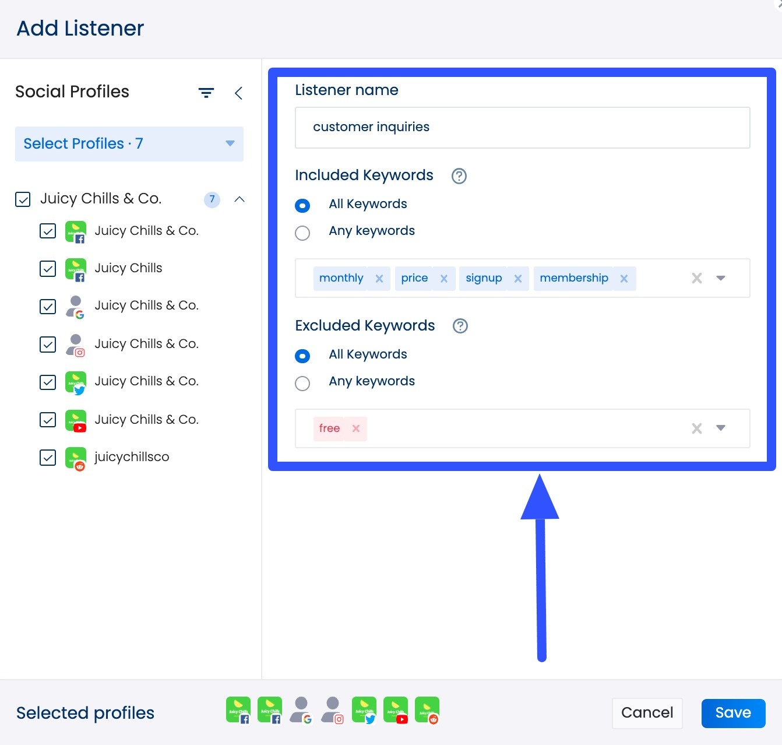This screenshot has width=782, height=745.
Task: Uncheck the Juicy Chills Facebook profile
Action: [x=48, y=269]
